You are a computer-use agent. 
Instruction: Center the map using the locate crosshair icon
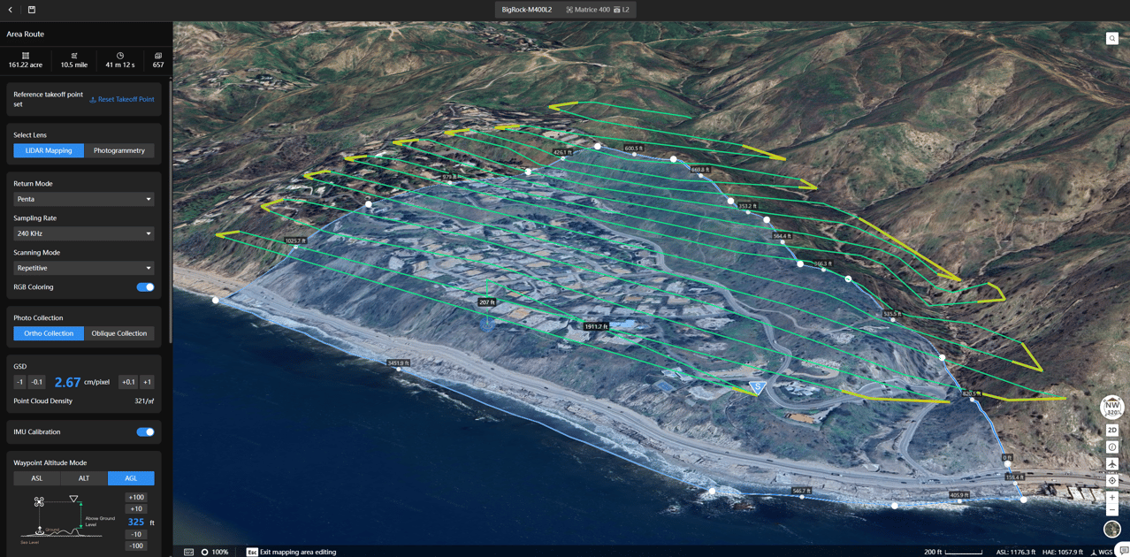click(x=1111, y=480)
